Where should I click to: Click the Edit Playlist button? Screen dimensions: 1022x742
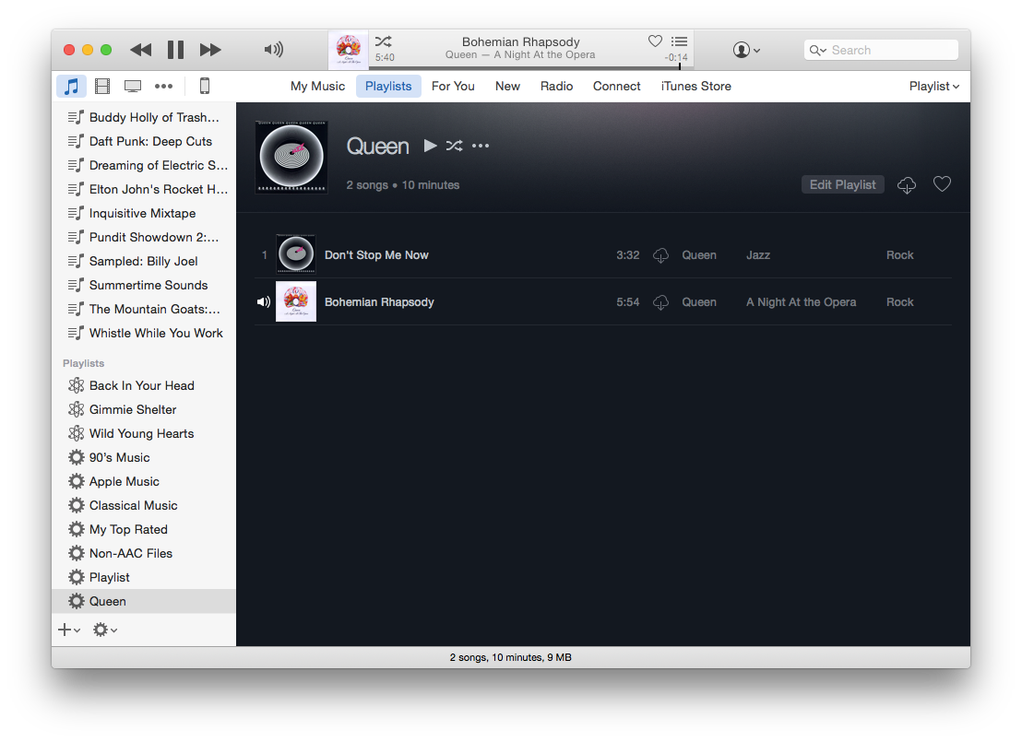tap(842, 184)
